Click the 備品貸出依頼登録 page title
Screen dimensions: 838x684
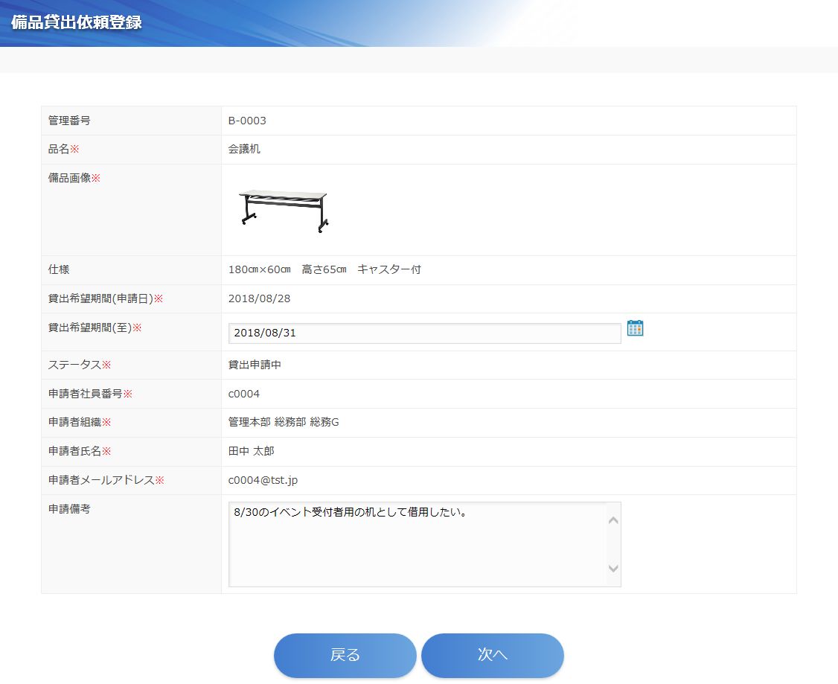(x=77, y=22)
